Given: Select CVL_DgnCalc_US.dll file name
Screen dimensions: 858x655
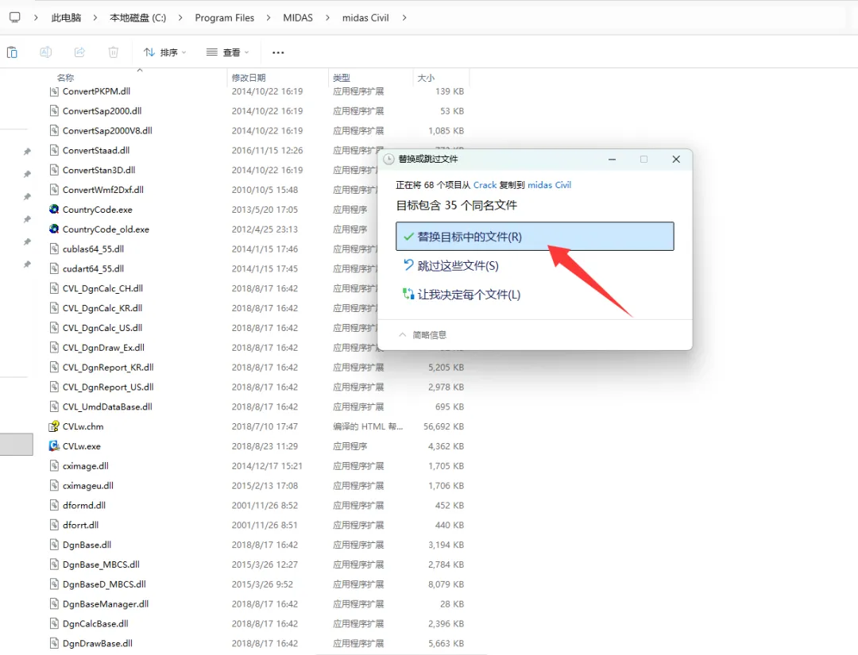Looking at the screenshot, I should (x=102, y=327).
